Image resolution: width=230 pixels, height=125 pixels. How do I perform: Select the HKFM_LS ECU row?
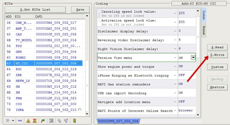tap(44, 81)
